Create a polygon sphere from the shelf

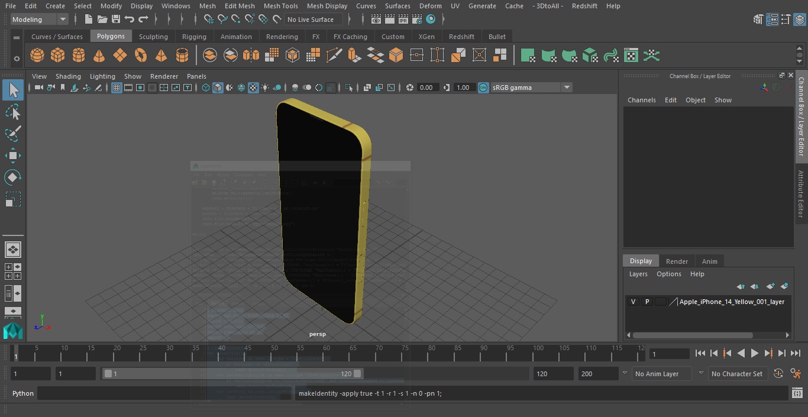coord(37,56)
